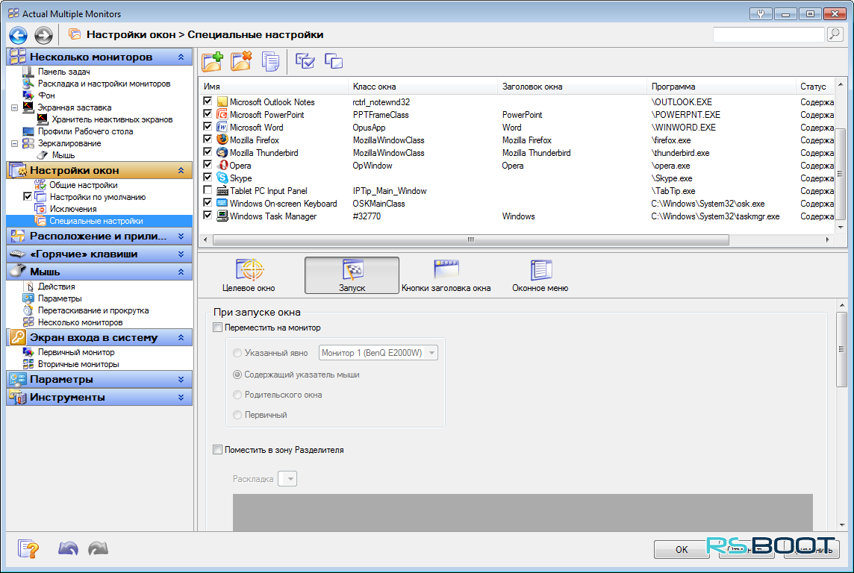
Task: Click the uncheck all rules toolbar icon
Action: pyautogui.click(x=334, y=61)
